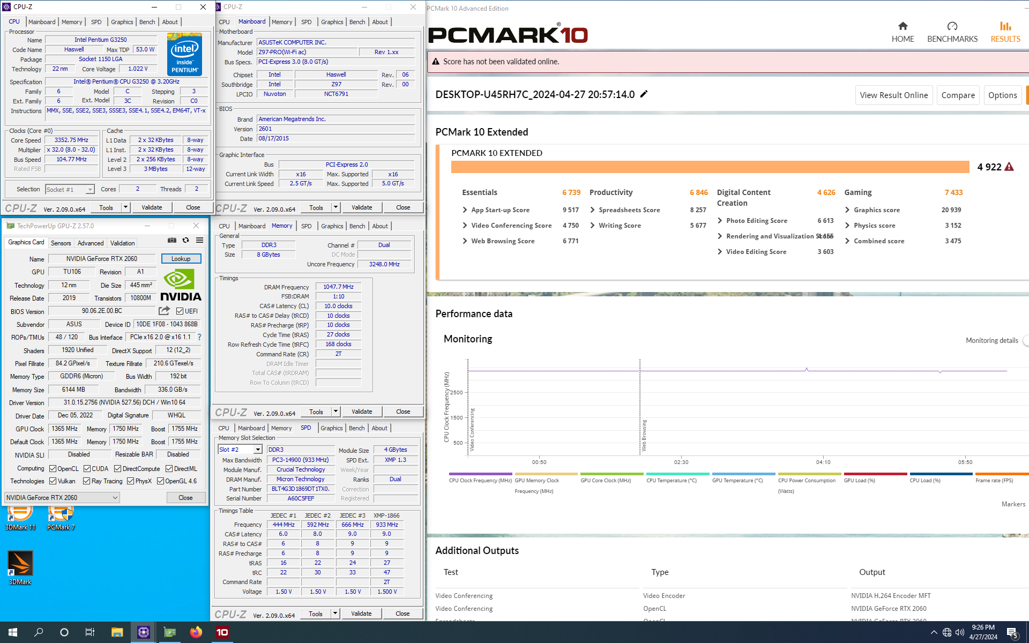
Task: Click the GPU Name field NVIDIA GeForce RTX 2060
Action: pos(102,259)
